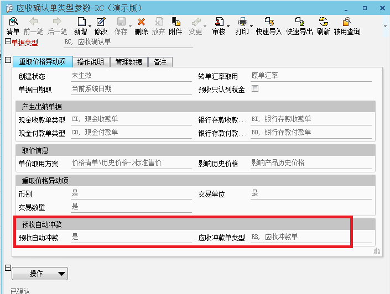The width and height of the screenshot is (390, 294).
Task: Click the 删除 delete icon
Action: coord(141,22)
